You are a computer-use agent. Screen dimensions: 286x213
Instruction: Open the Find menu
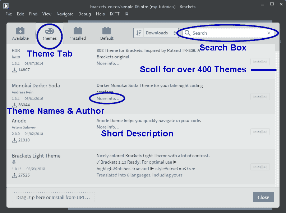[x=33, y=14]
